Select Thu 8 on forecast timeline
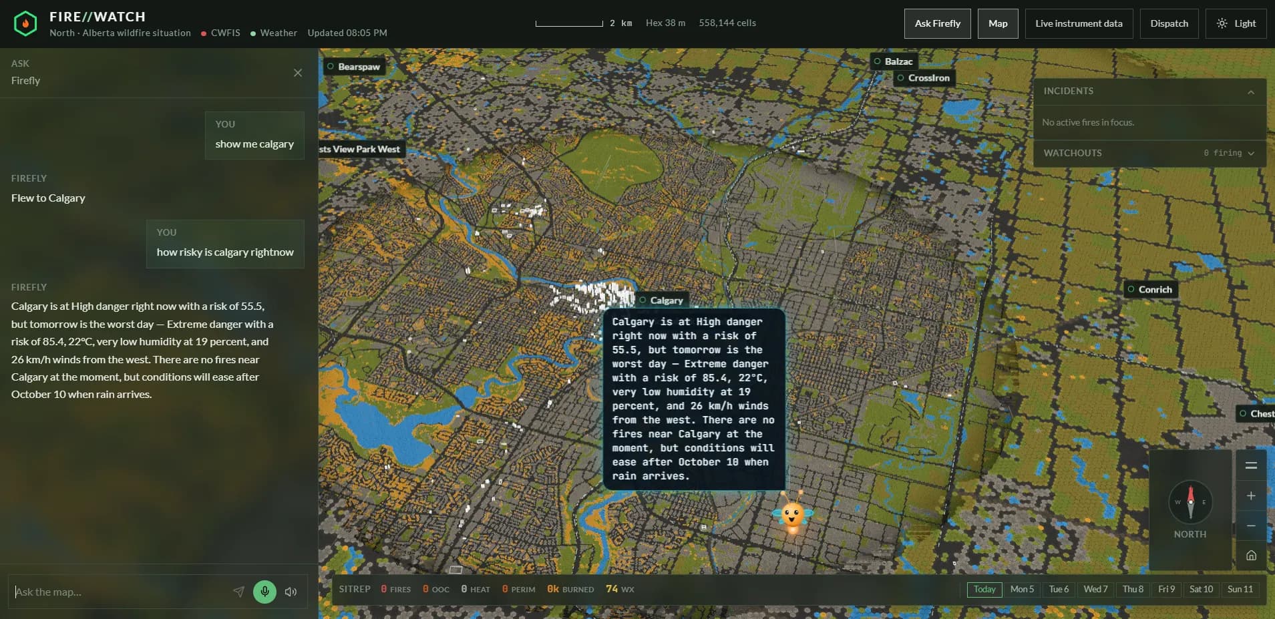The height and width of the screenshot is (619, 1275). [1133, 590]
